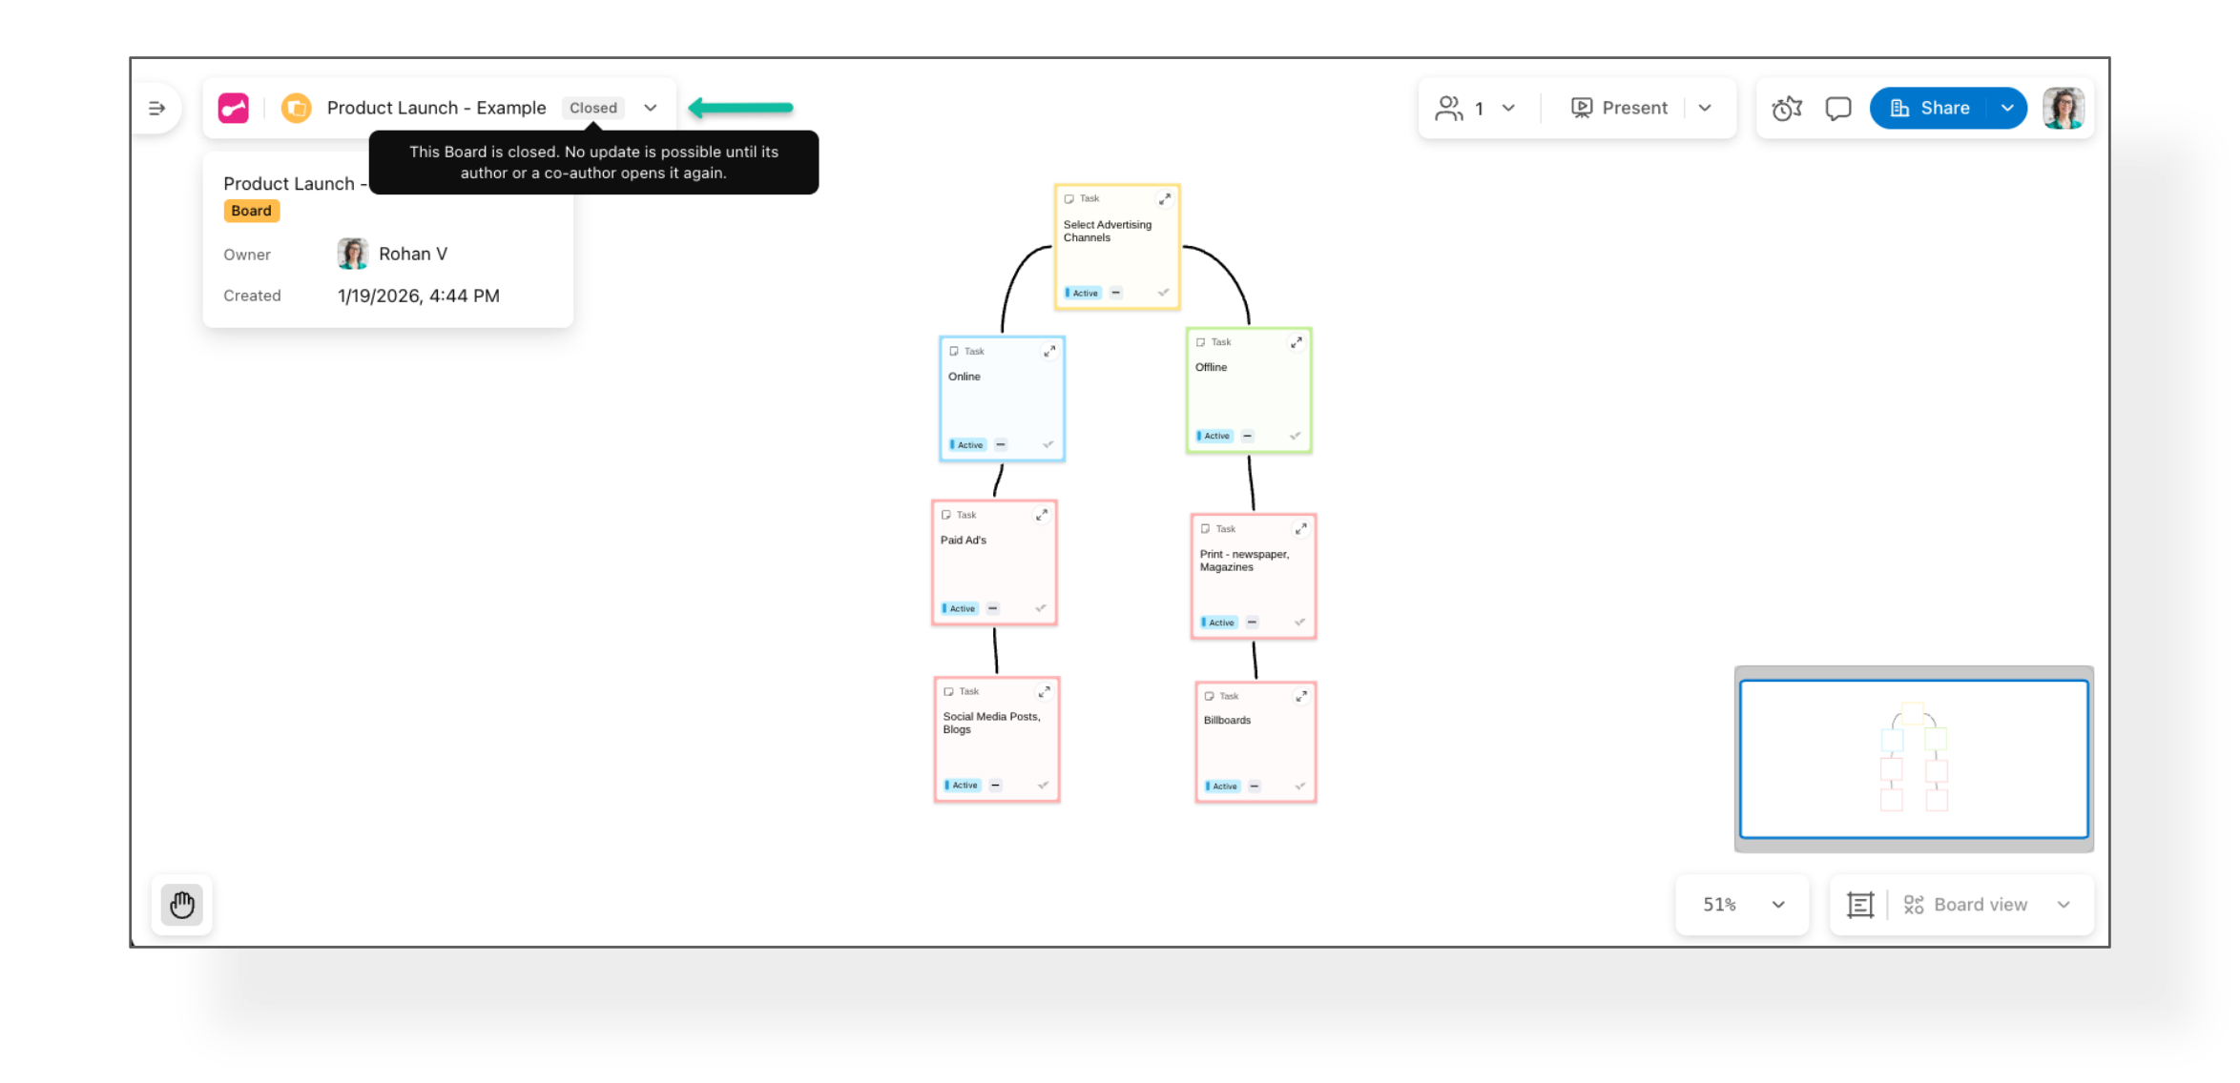This screenshot has width=2240, height=1083.
Task: Open the sidebar menu icon
Action: [x=157, y=109]
